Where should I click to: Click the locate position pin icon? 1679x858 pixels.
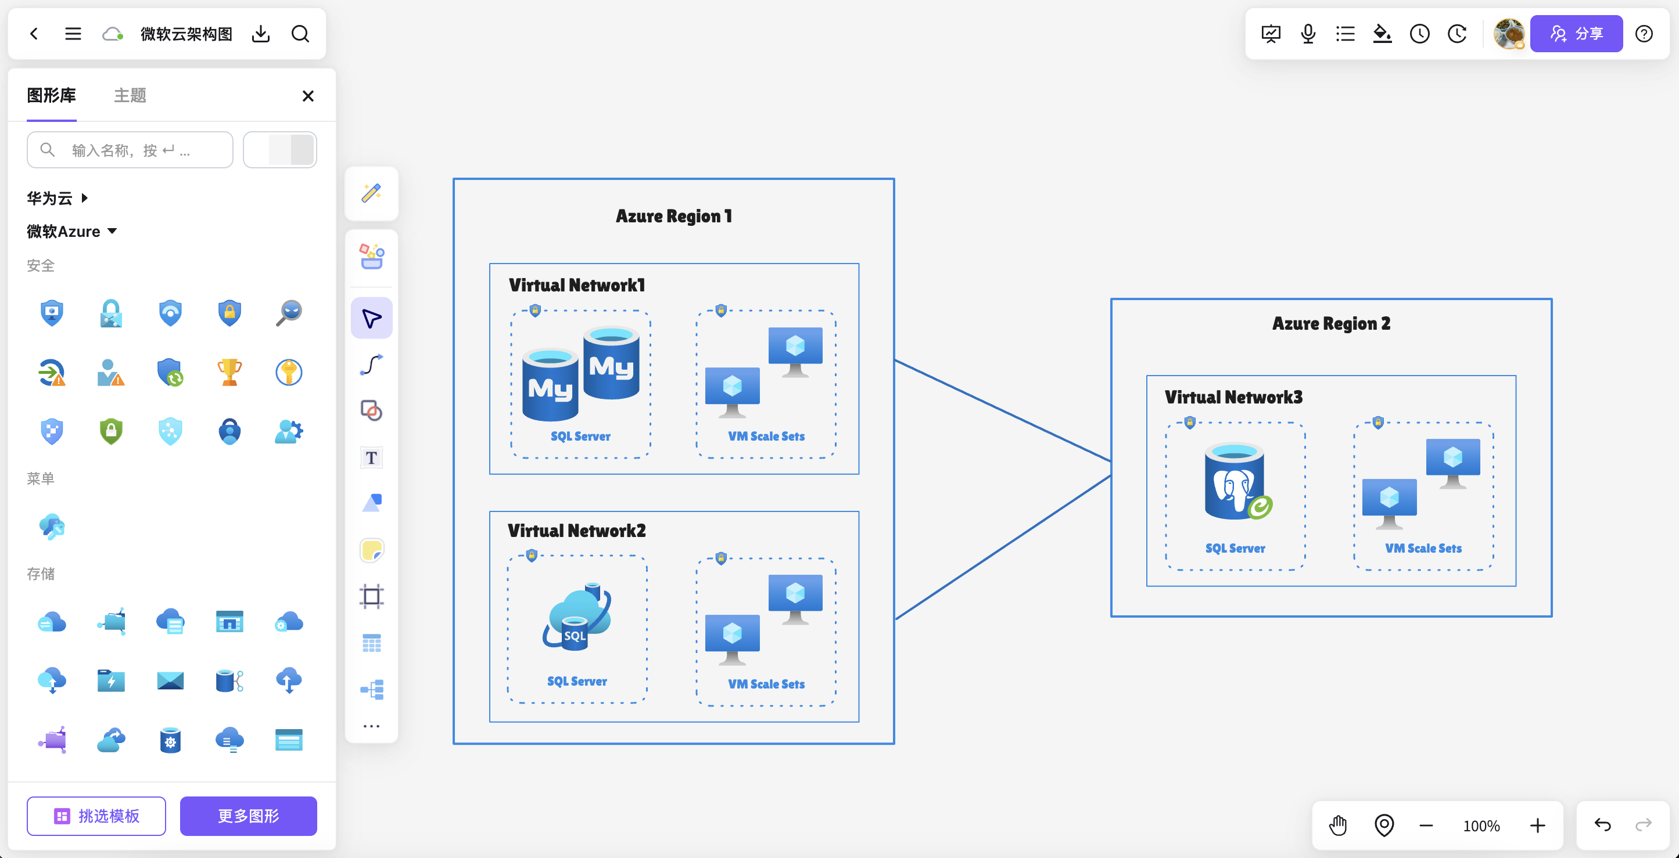point(1384,825)
